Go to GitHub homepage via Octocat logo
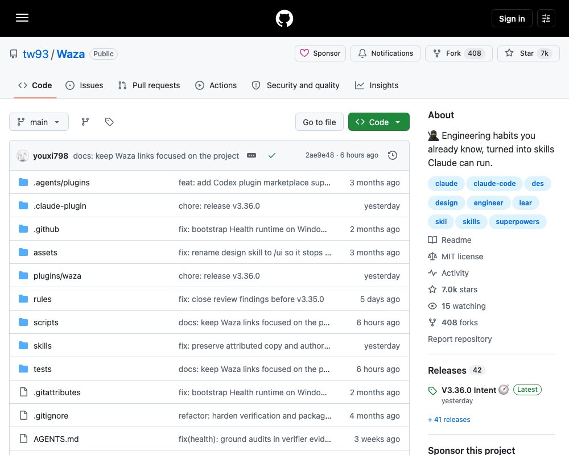 [x=284, y=18]
